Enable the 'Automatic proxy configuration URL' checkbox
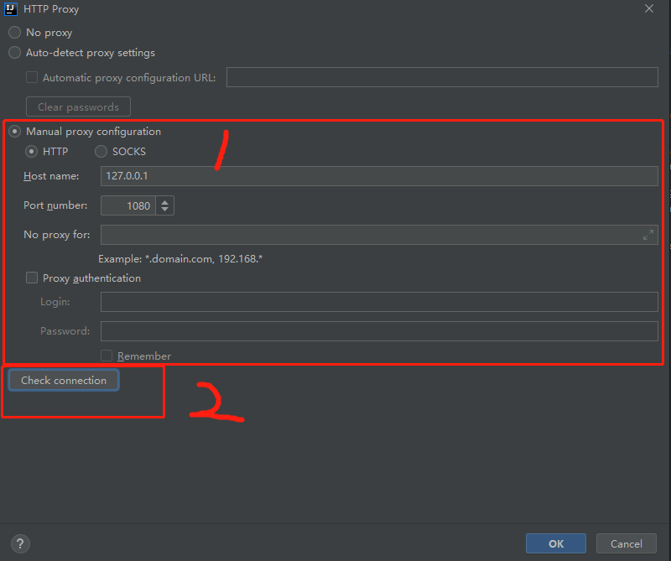 point(31,77)
